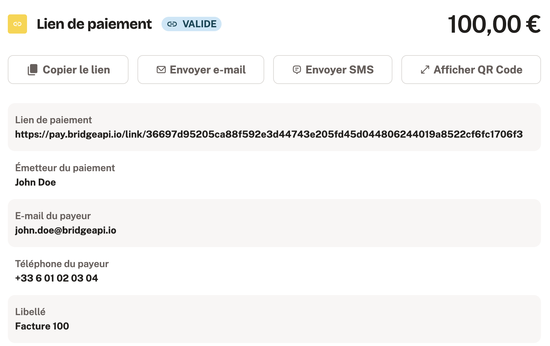Click the Facture 100 label value
This screenshot has width=550, height=346.
pos(42,326)
